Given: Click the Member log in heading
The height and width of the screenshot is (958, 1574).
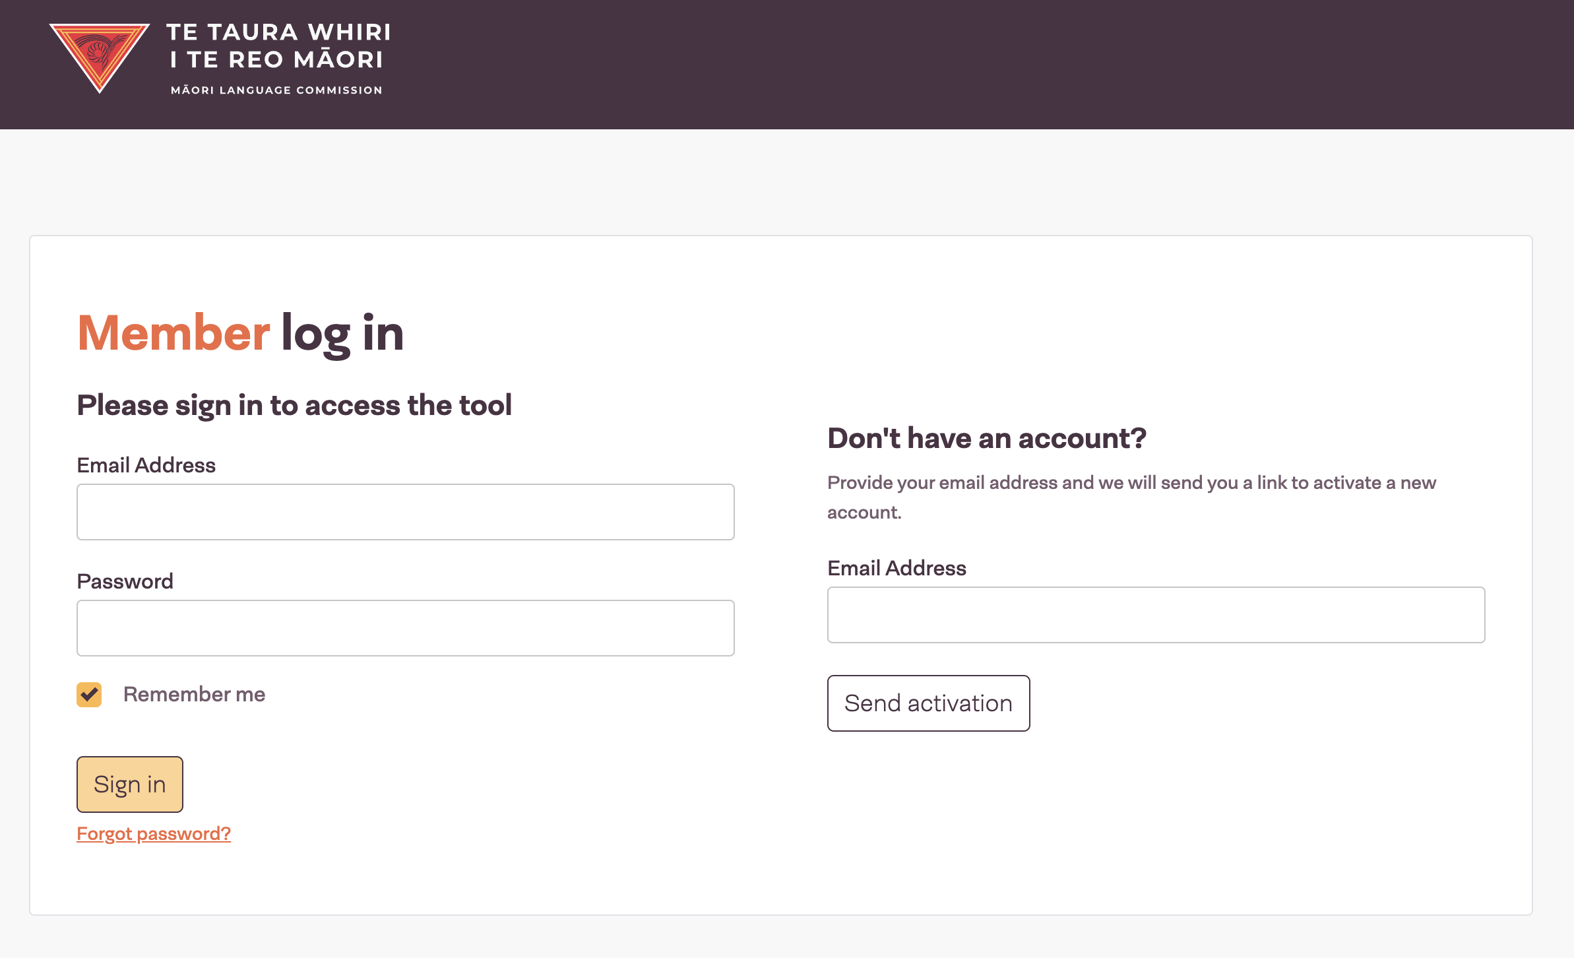Looking at the screenshot, I should tap(240, 333).
